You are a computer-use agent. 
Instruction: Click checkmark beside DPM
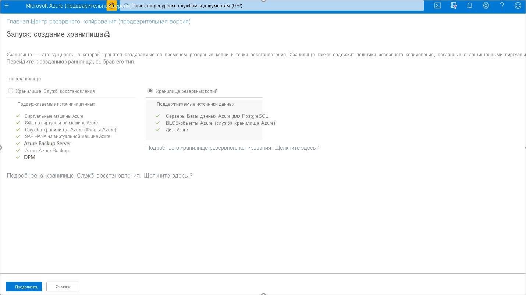click(18, 157)
